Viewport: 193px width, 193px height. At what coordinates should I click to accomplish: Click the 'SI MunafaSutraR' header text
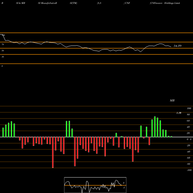[x=47, y=3]
